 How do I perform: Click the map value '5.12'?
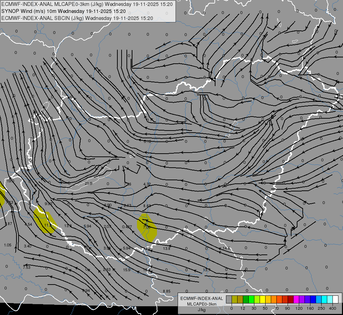tap(148, 142)
